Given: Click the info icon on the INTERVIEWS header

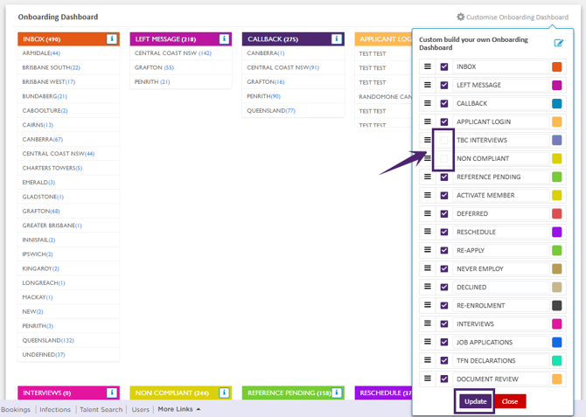Looking at the screenshot, I should point(111,393).
